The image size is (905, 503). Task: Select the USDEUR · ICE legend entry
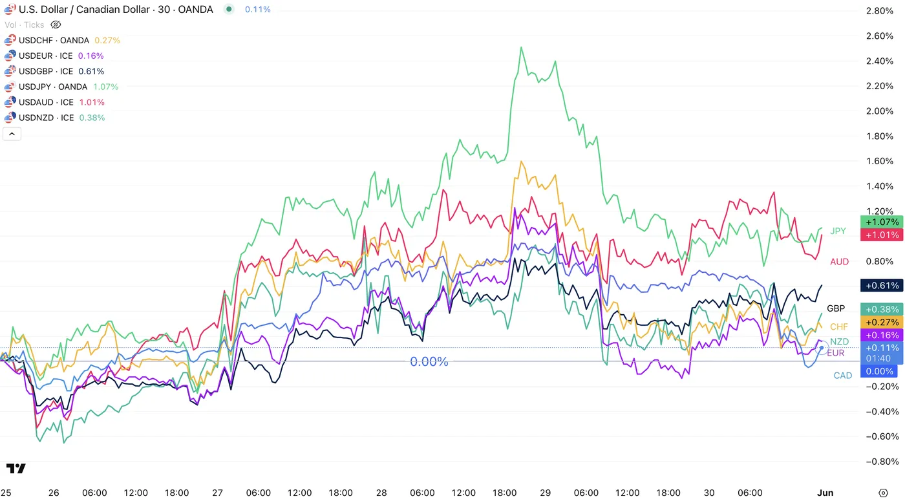coord(46,56)
